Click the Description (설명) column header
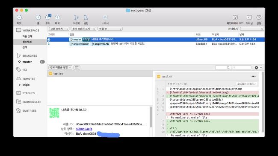 point(72,35)
